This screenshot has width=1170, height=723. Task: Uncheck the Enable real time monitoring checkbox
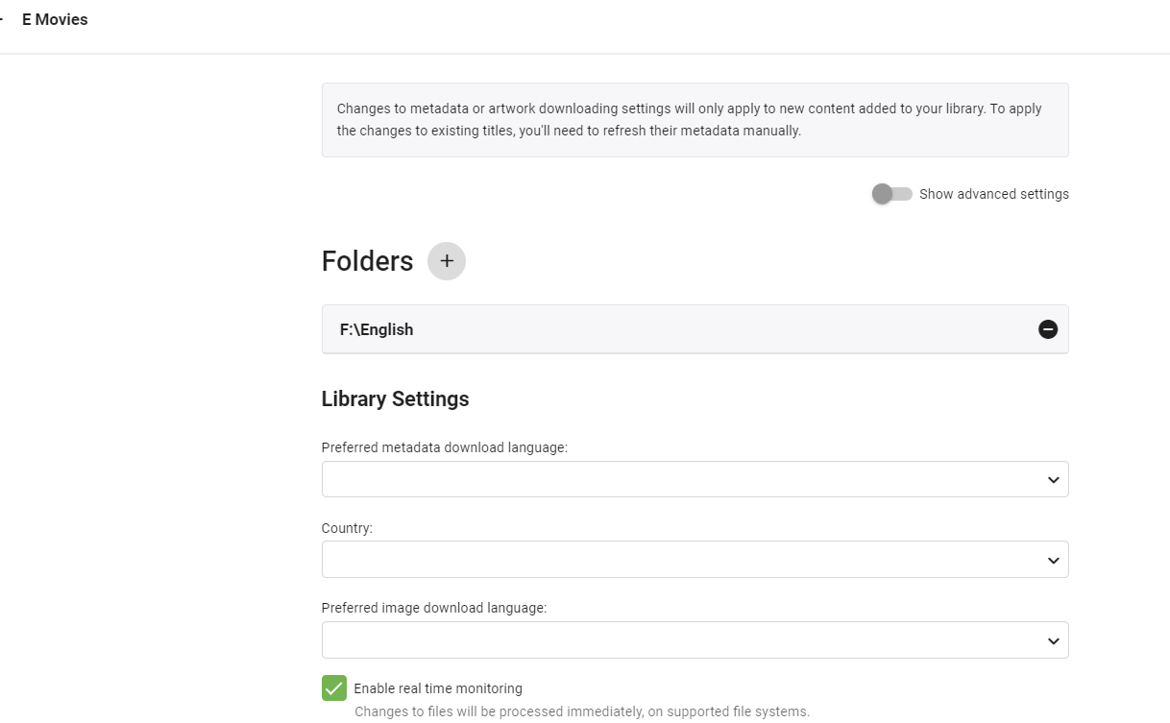(x=334, y=688)
